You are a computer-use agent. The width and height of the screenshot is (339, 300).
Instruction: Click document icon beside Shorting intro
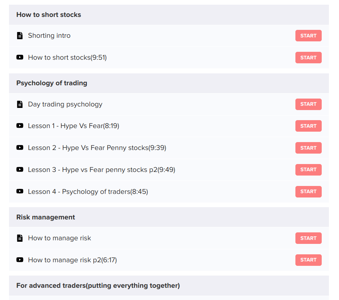[x=20, y=36]
